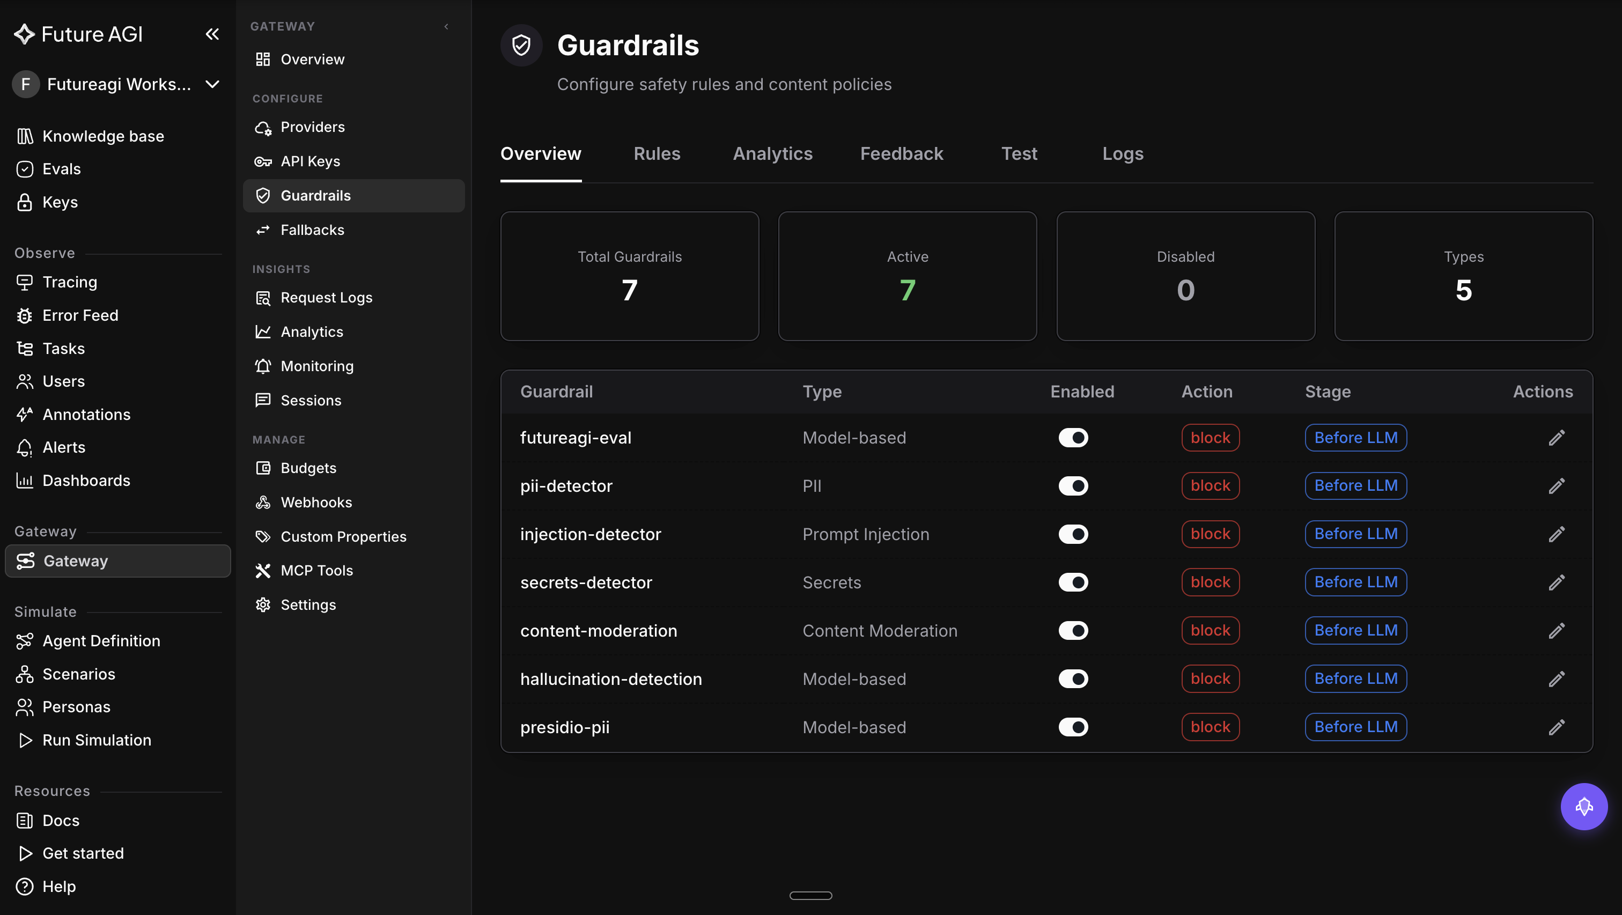Image resolution: width=1622 pixels, height=915 pixels.
Task: Edit the secrets-detector guardrail pencil icon
Action: click(x=1557, y=582)
